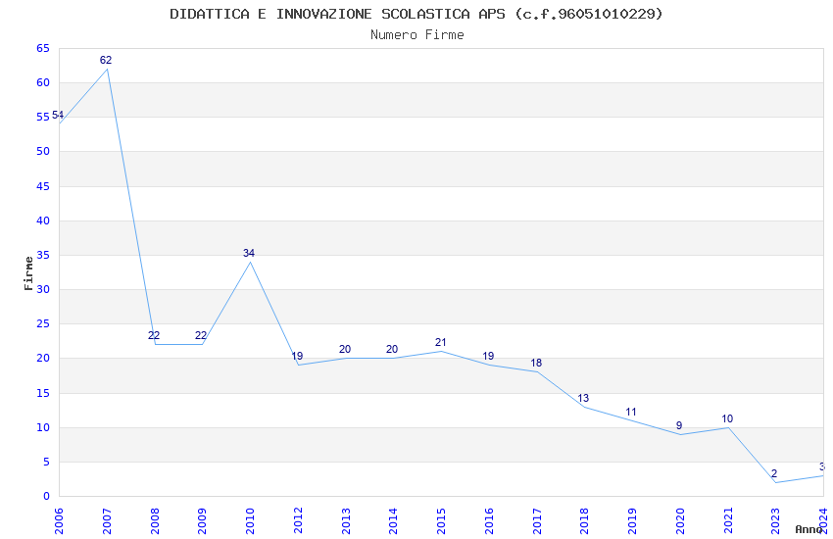Viewport: 833px width, 539px height.
Task: Click the 2008 x-axis year label
Action: (x=154, y=520)
